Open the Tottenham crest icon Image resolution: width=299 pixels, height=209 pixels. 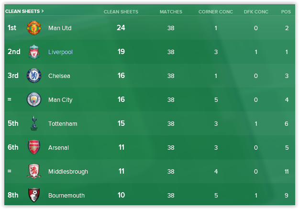click(34, 123)
